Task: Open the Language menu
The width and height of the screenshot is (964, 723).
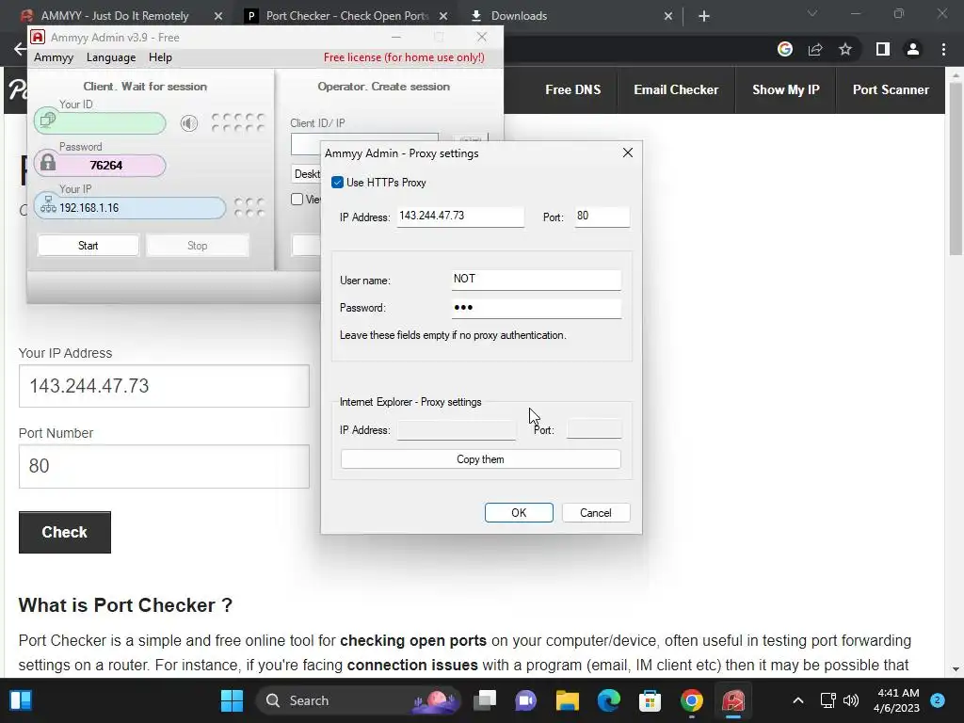Action: [111, 57]
